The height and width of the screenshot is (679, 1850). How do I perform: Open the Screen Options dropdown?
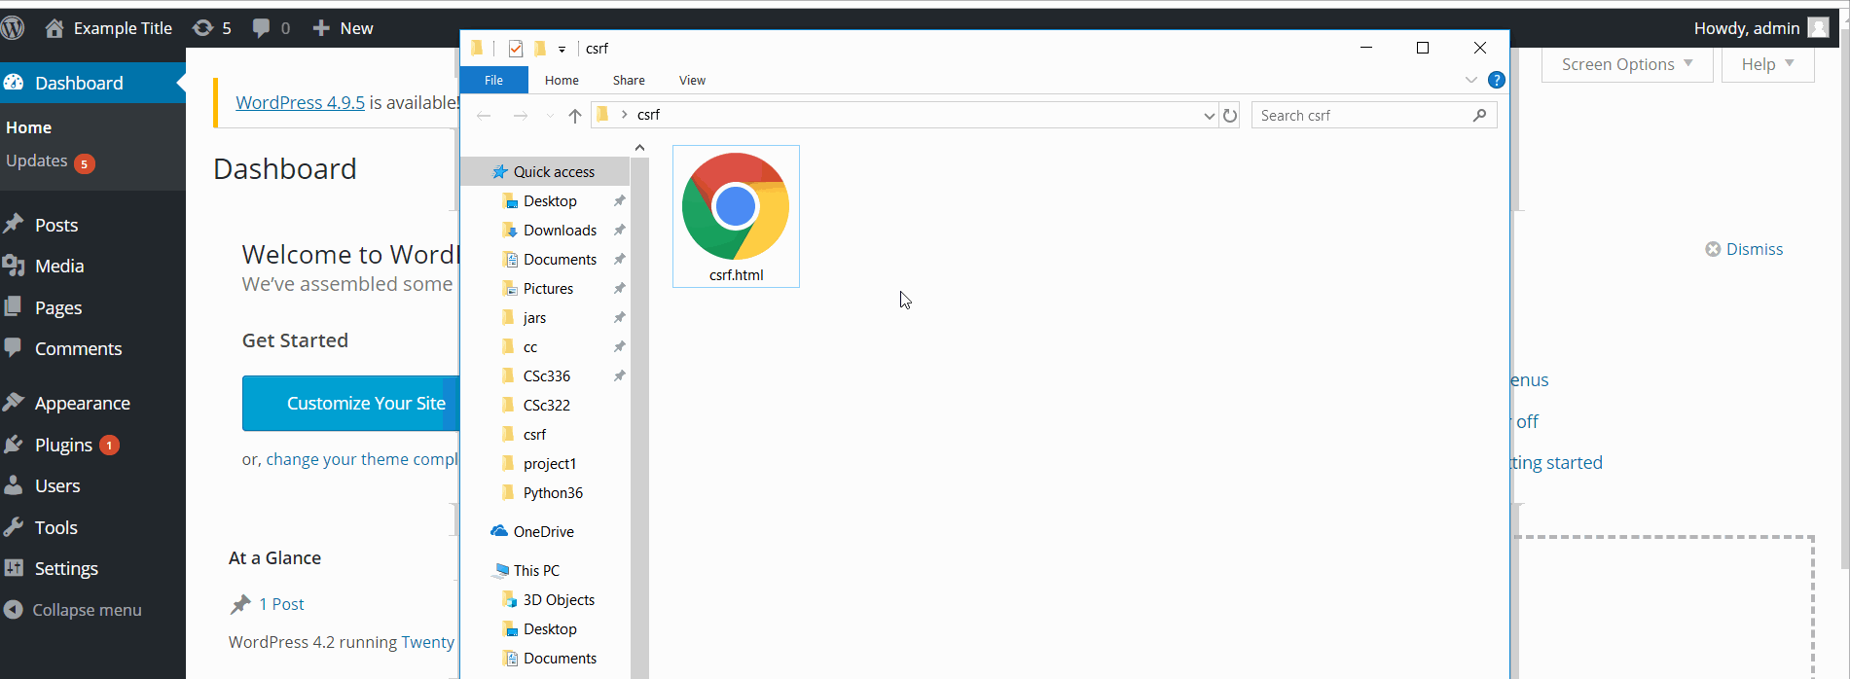pos(1627,64)
